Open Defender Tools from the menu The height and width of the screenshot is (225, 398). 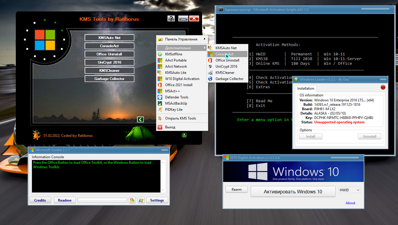[x=182, y=97]
